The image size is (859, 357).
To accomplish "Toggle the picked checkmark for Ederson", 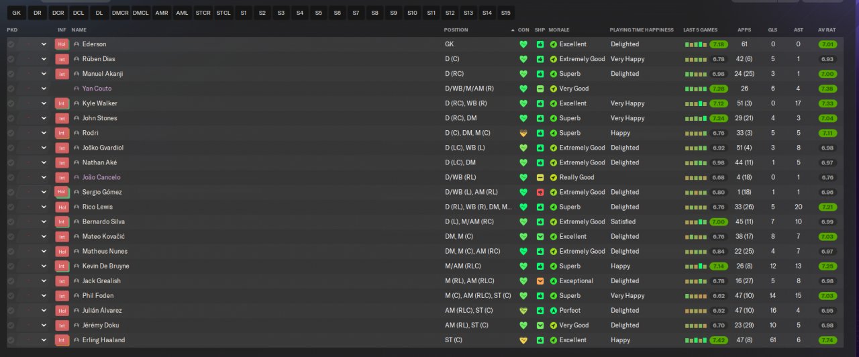I will (x=11, y=44).
